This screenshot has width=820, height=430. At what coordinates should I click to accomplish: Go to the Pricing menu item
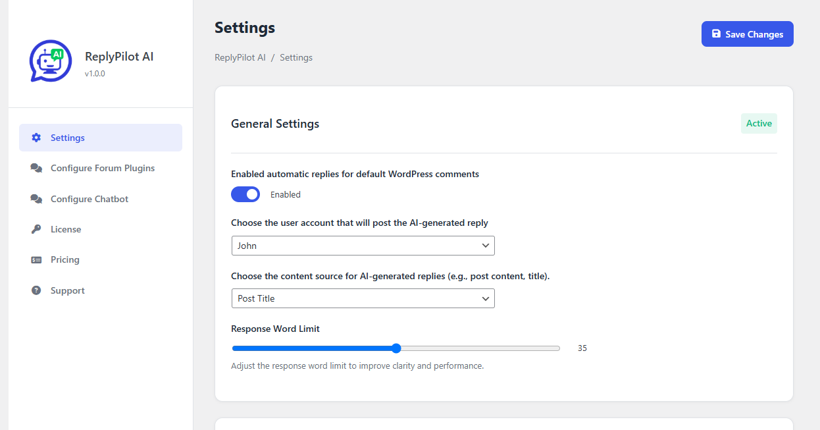click(65, 259)
